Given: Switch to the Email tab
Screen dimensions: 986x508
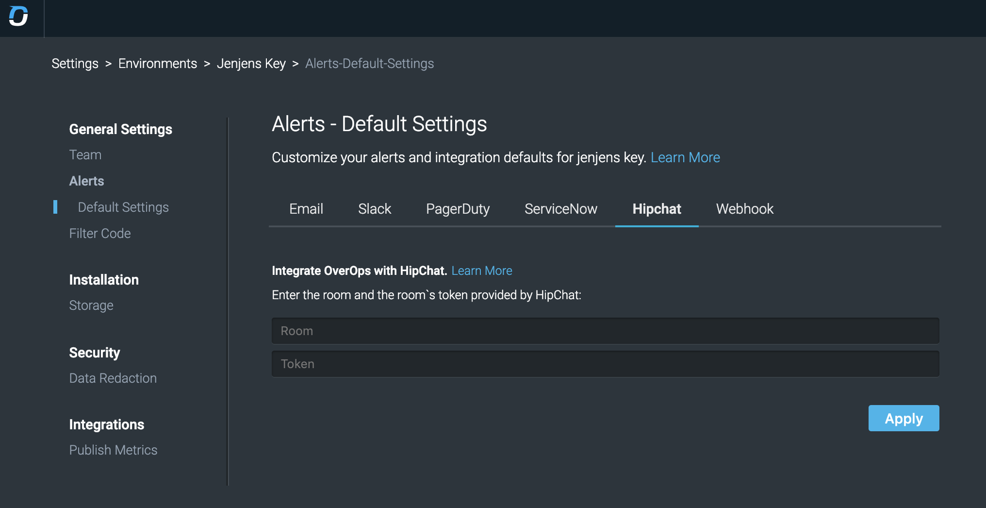Looking at the screenshot, I should [306, 209].
